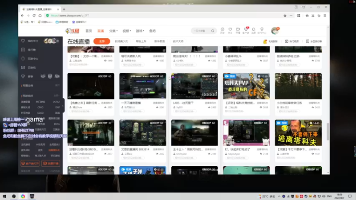Click the browser forward arrow
Viewport: 356px width, 200px height.
point(28,16)
